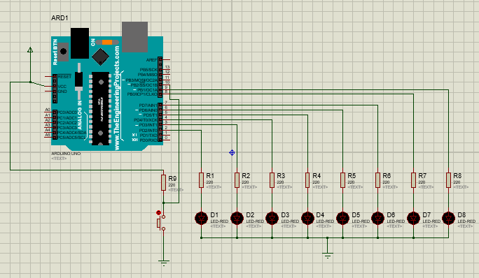Click LED D7 symbol
The image size is (479, 278).
(413, 218)
